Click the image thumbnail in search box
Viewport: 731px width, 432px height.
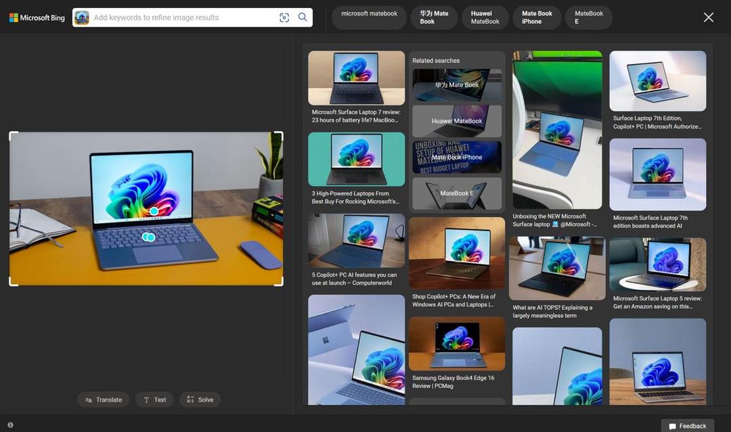[x=82, y=17]
